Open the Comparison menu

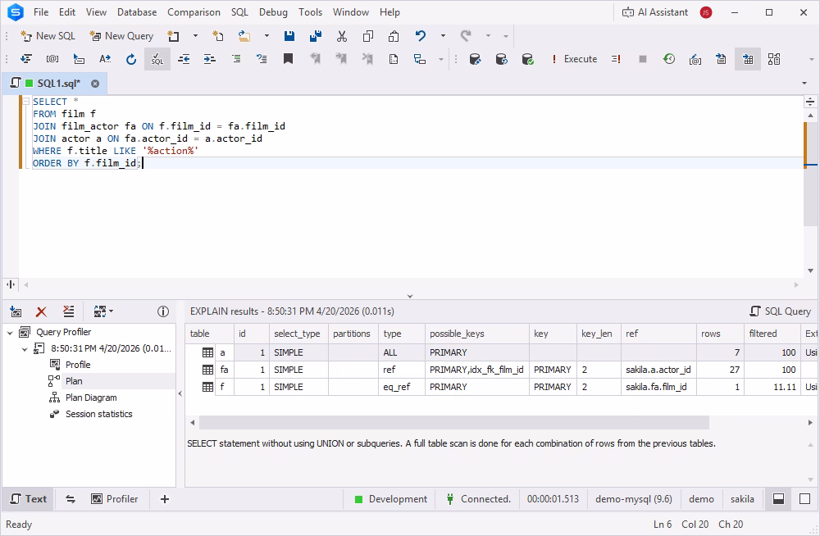[x=194, y=12]
